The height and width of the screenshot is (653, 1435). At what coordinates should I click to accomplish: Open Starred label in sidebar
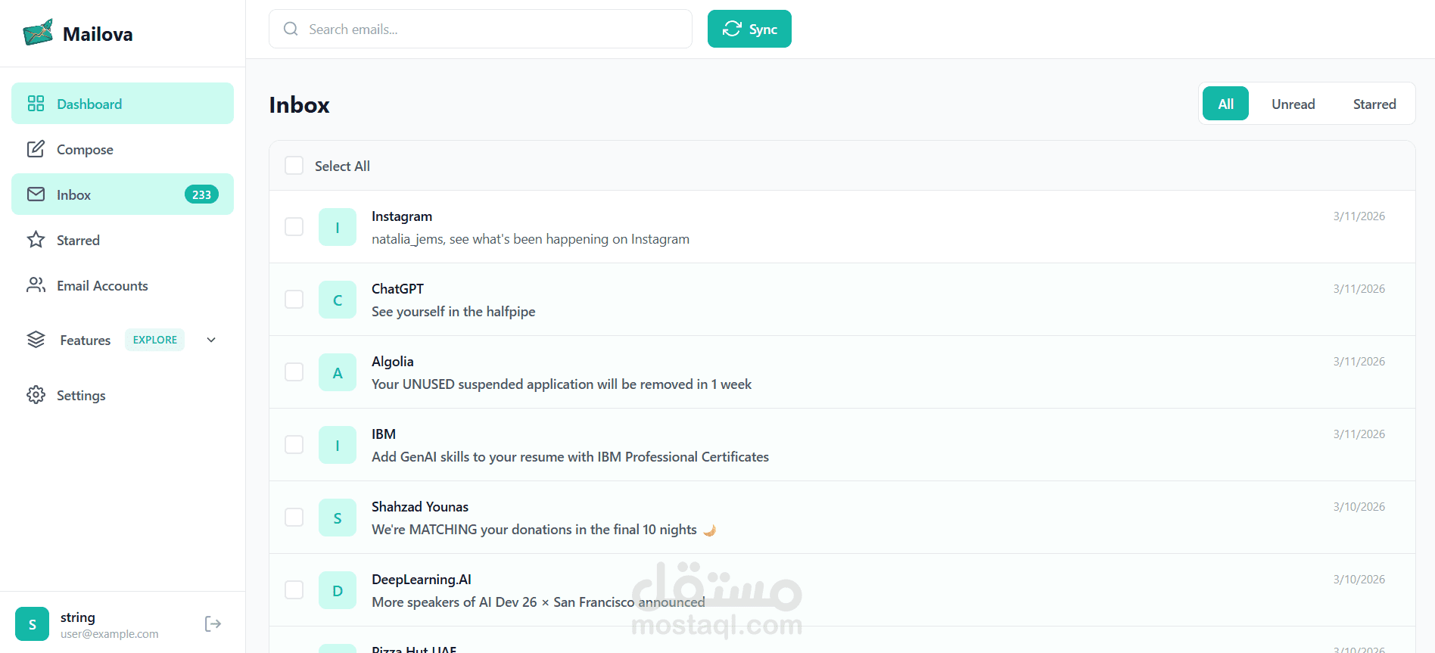click(78, 240)
